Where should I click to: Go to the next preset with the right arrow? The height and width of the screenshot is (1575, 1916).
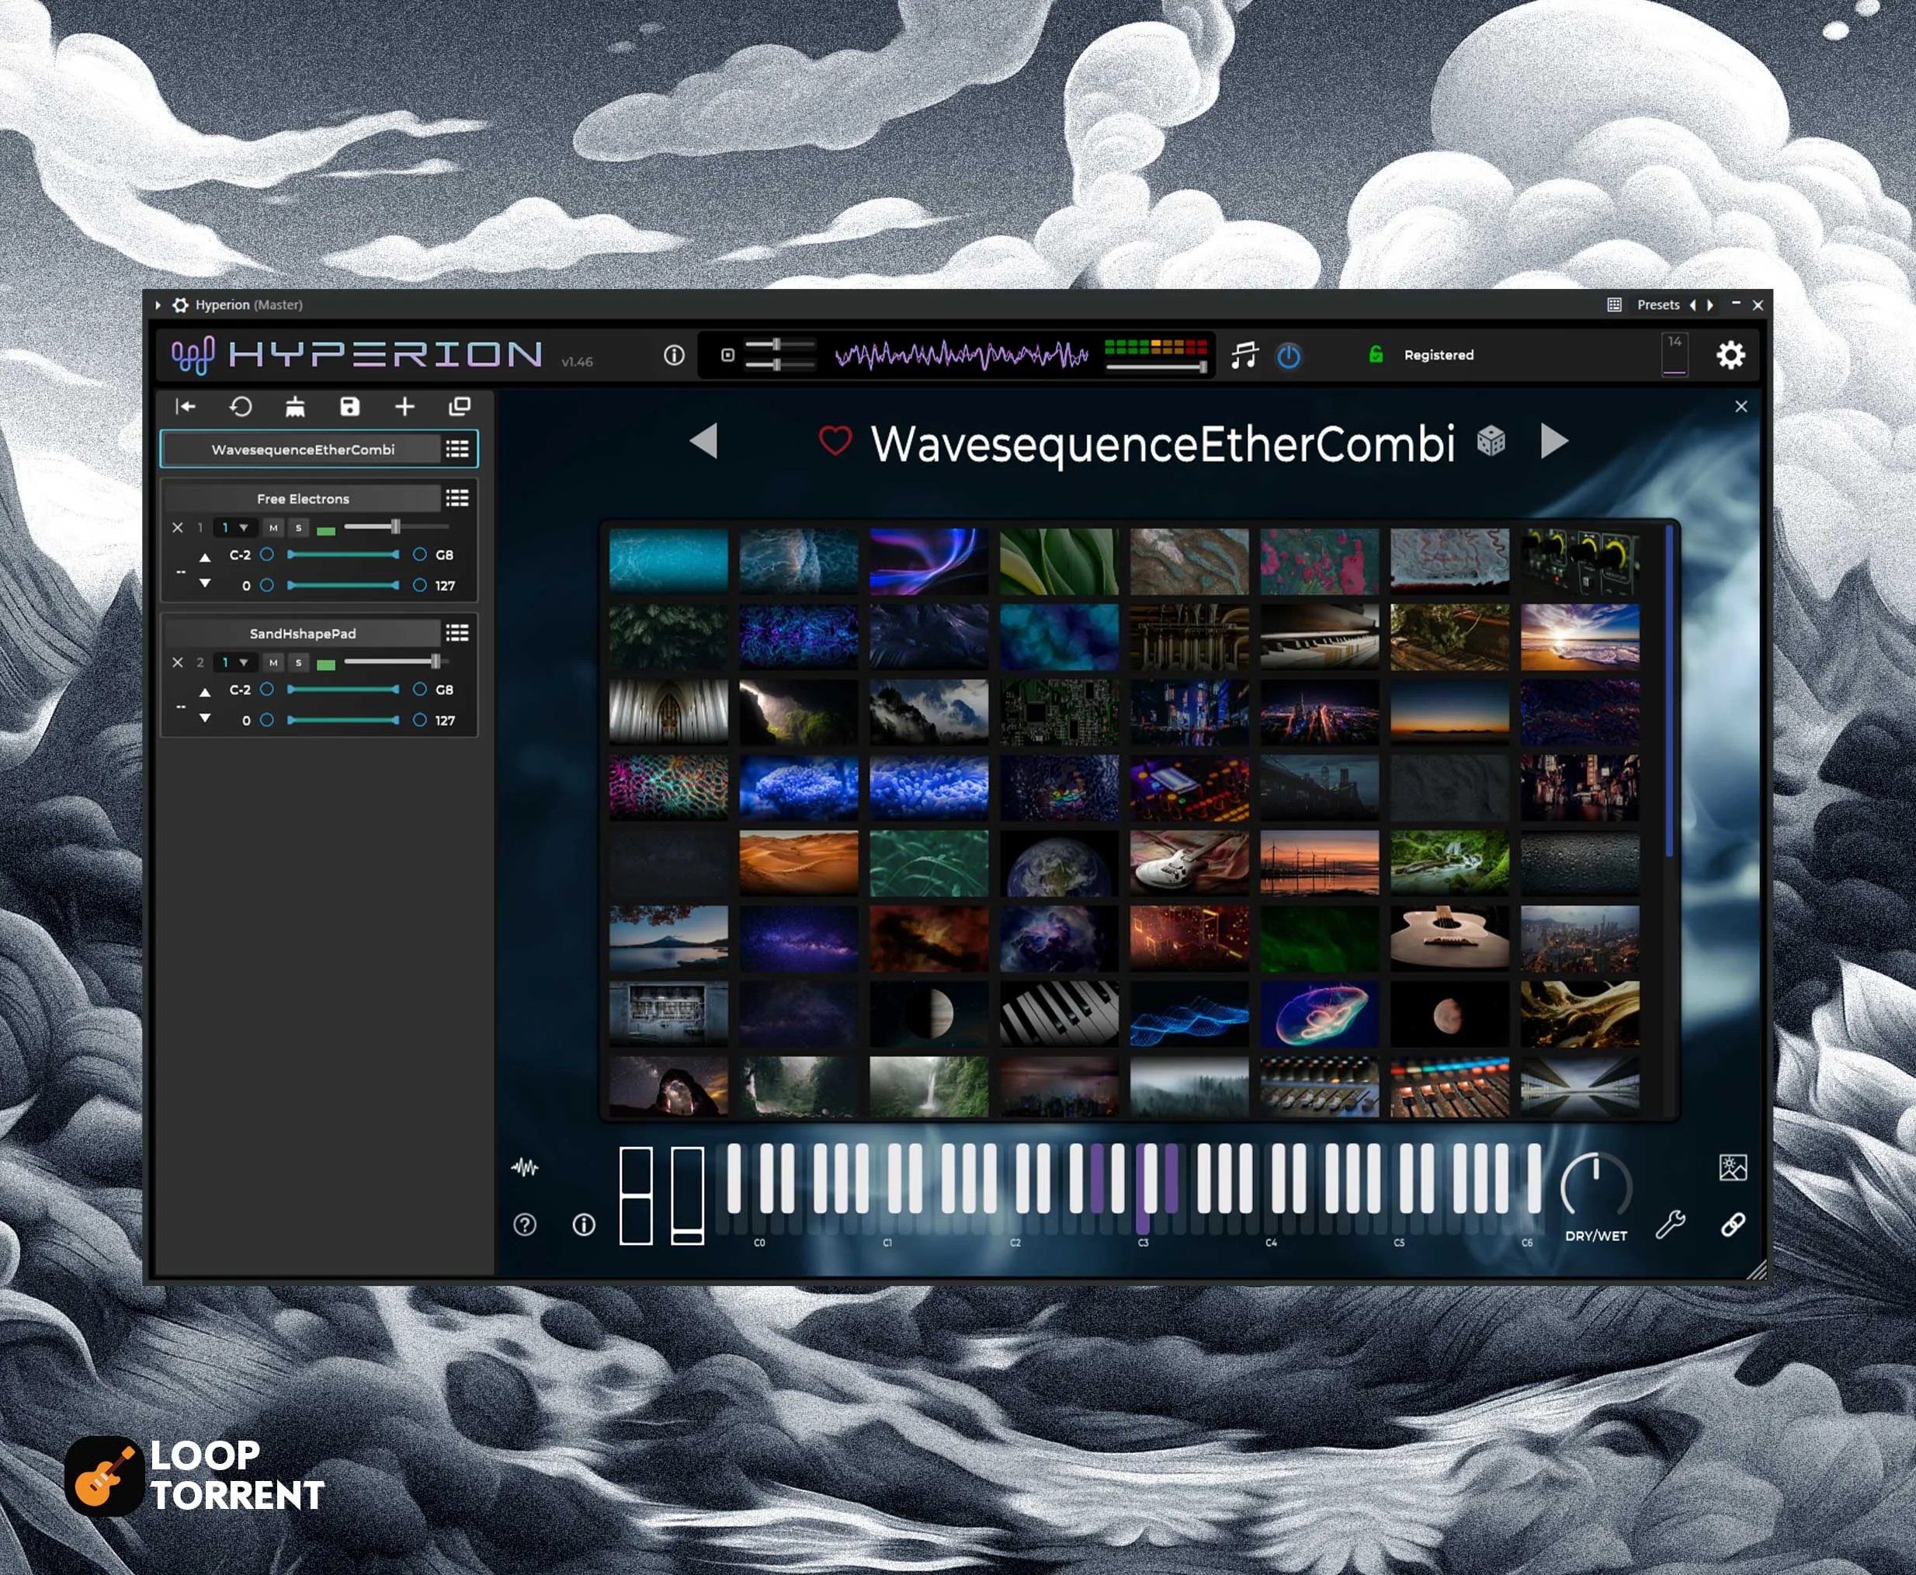coord(1553,440)
